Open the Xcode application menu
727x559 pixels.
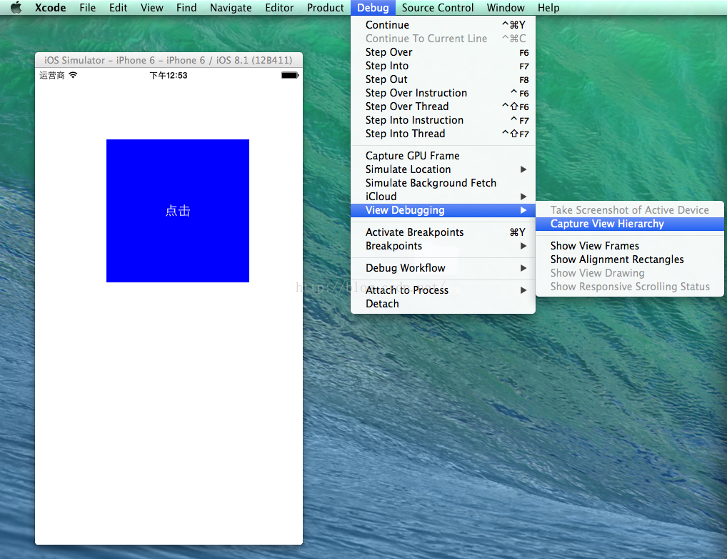click(50, 7)
